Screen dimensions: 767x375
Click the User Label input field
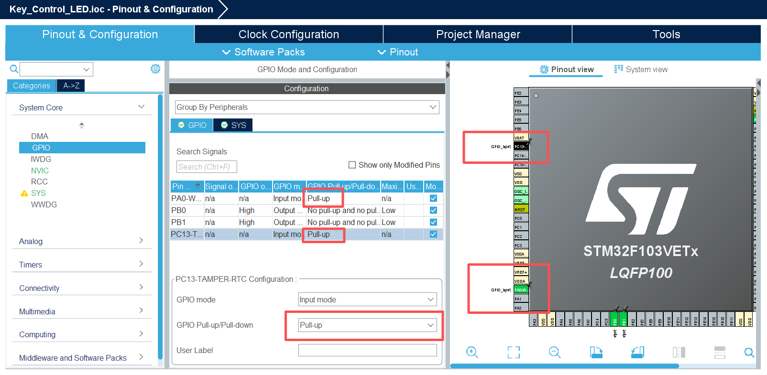click(367, 350)
